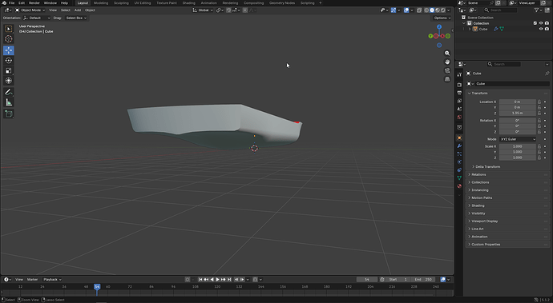Click the zoom viewport magnifier icon
The width and height of the screenshot is (553, 303).
click(x=447, y=53)
